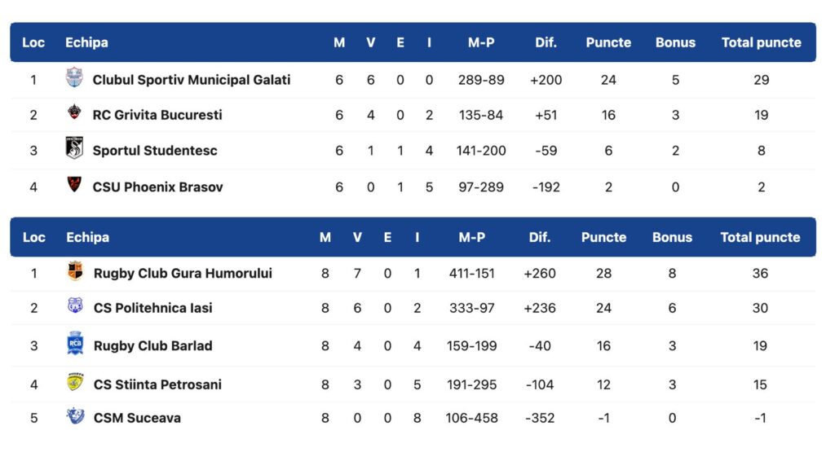The width and height of the screenshot is (835, 470).
Task: Click the CSM Suceava team logo
Action: point(75,417)
